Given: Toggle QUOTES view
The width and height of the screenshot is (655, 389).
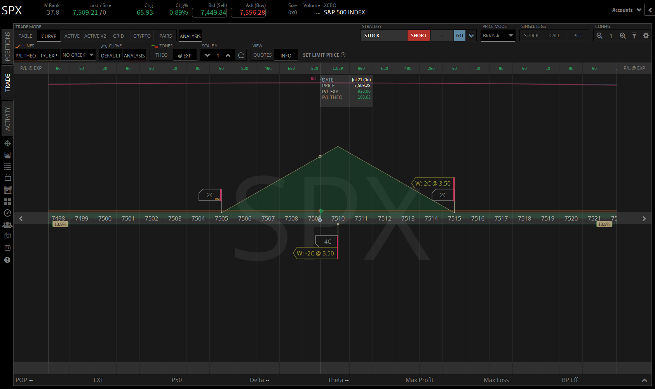Looking at the screenshot, I should tap(262, 55).
